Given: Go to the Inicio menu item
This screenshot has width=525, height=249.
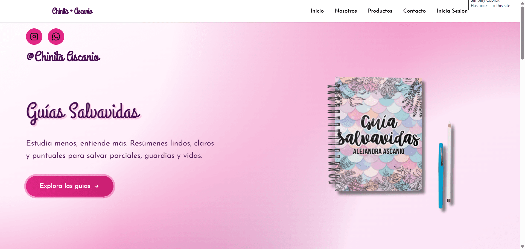Looking at the screenshot, I should pyautogui.click(x=317, y=11).
